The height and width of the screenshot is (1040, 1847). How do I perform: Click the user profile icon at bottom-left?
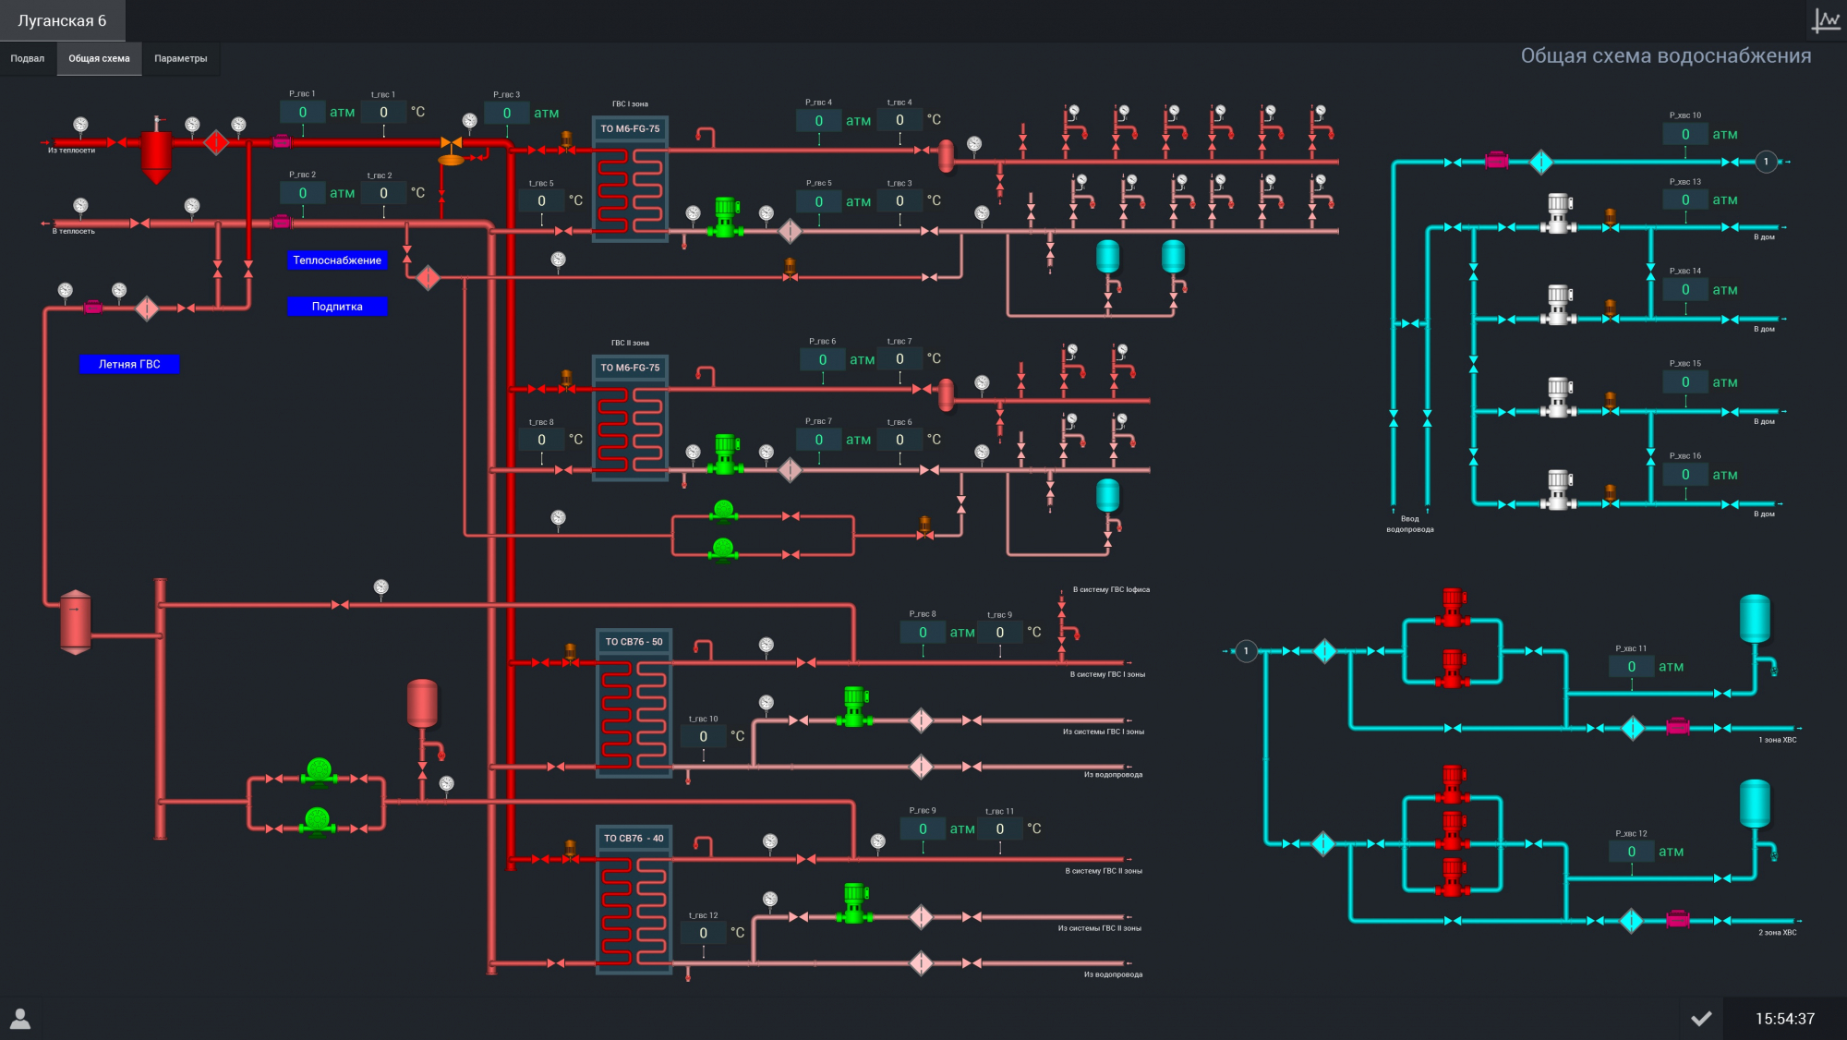click(20, 1019)
